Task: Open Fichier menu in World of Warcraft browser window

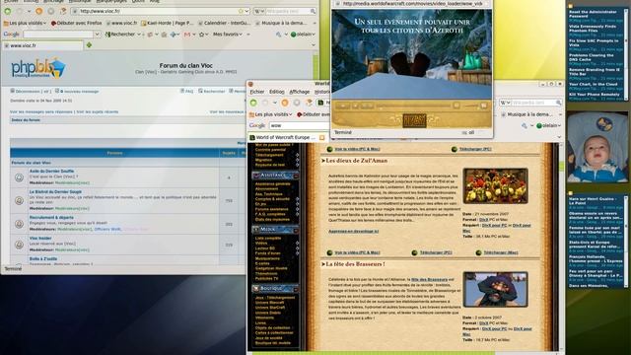Action: tap(257, 92)
